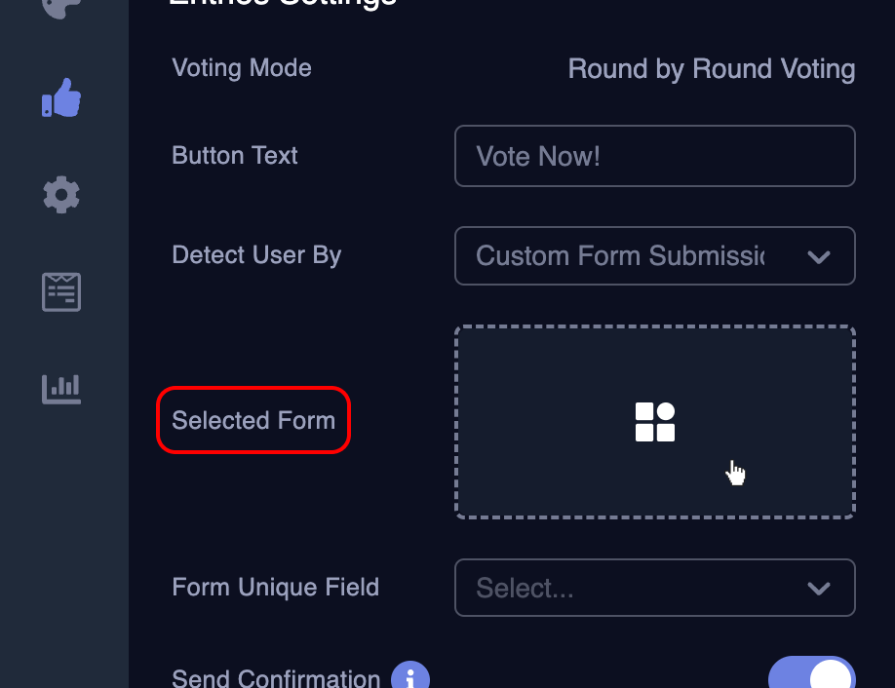Toggle the Send Confirmation switch
895x688 pixels.
point(811,676)
